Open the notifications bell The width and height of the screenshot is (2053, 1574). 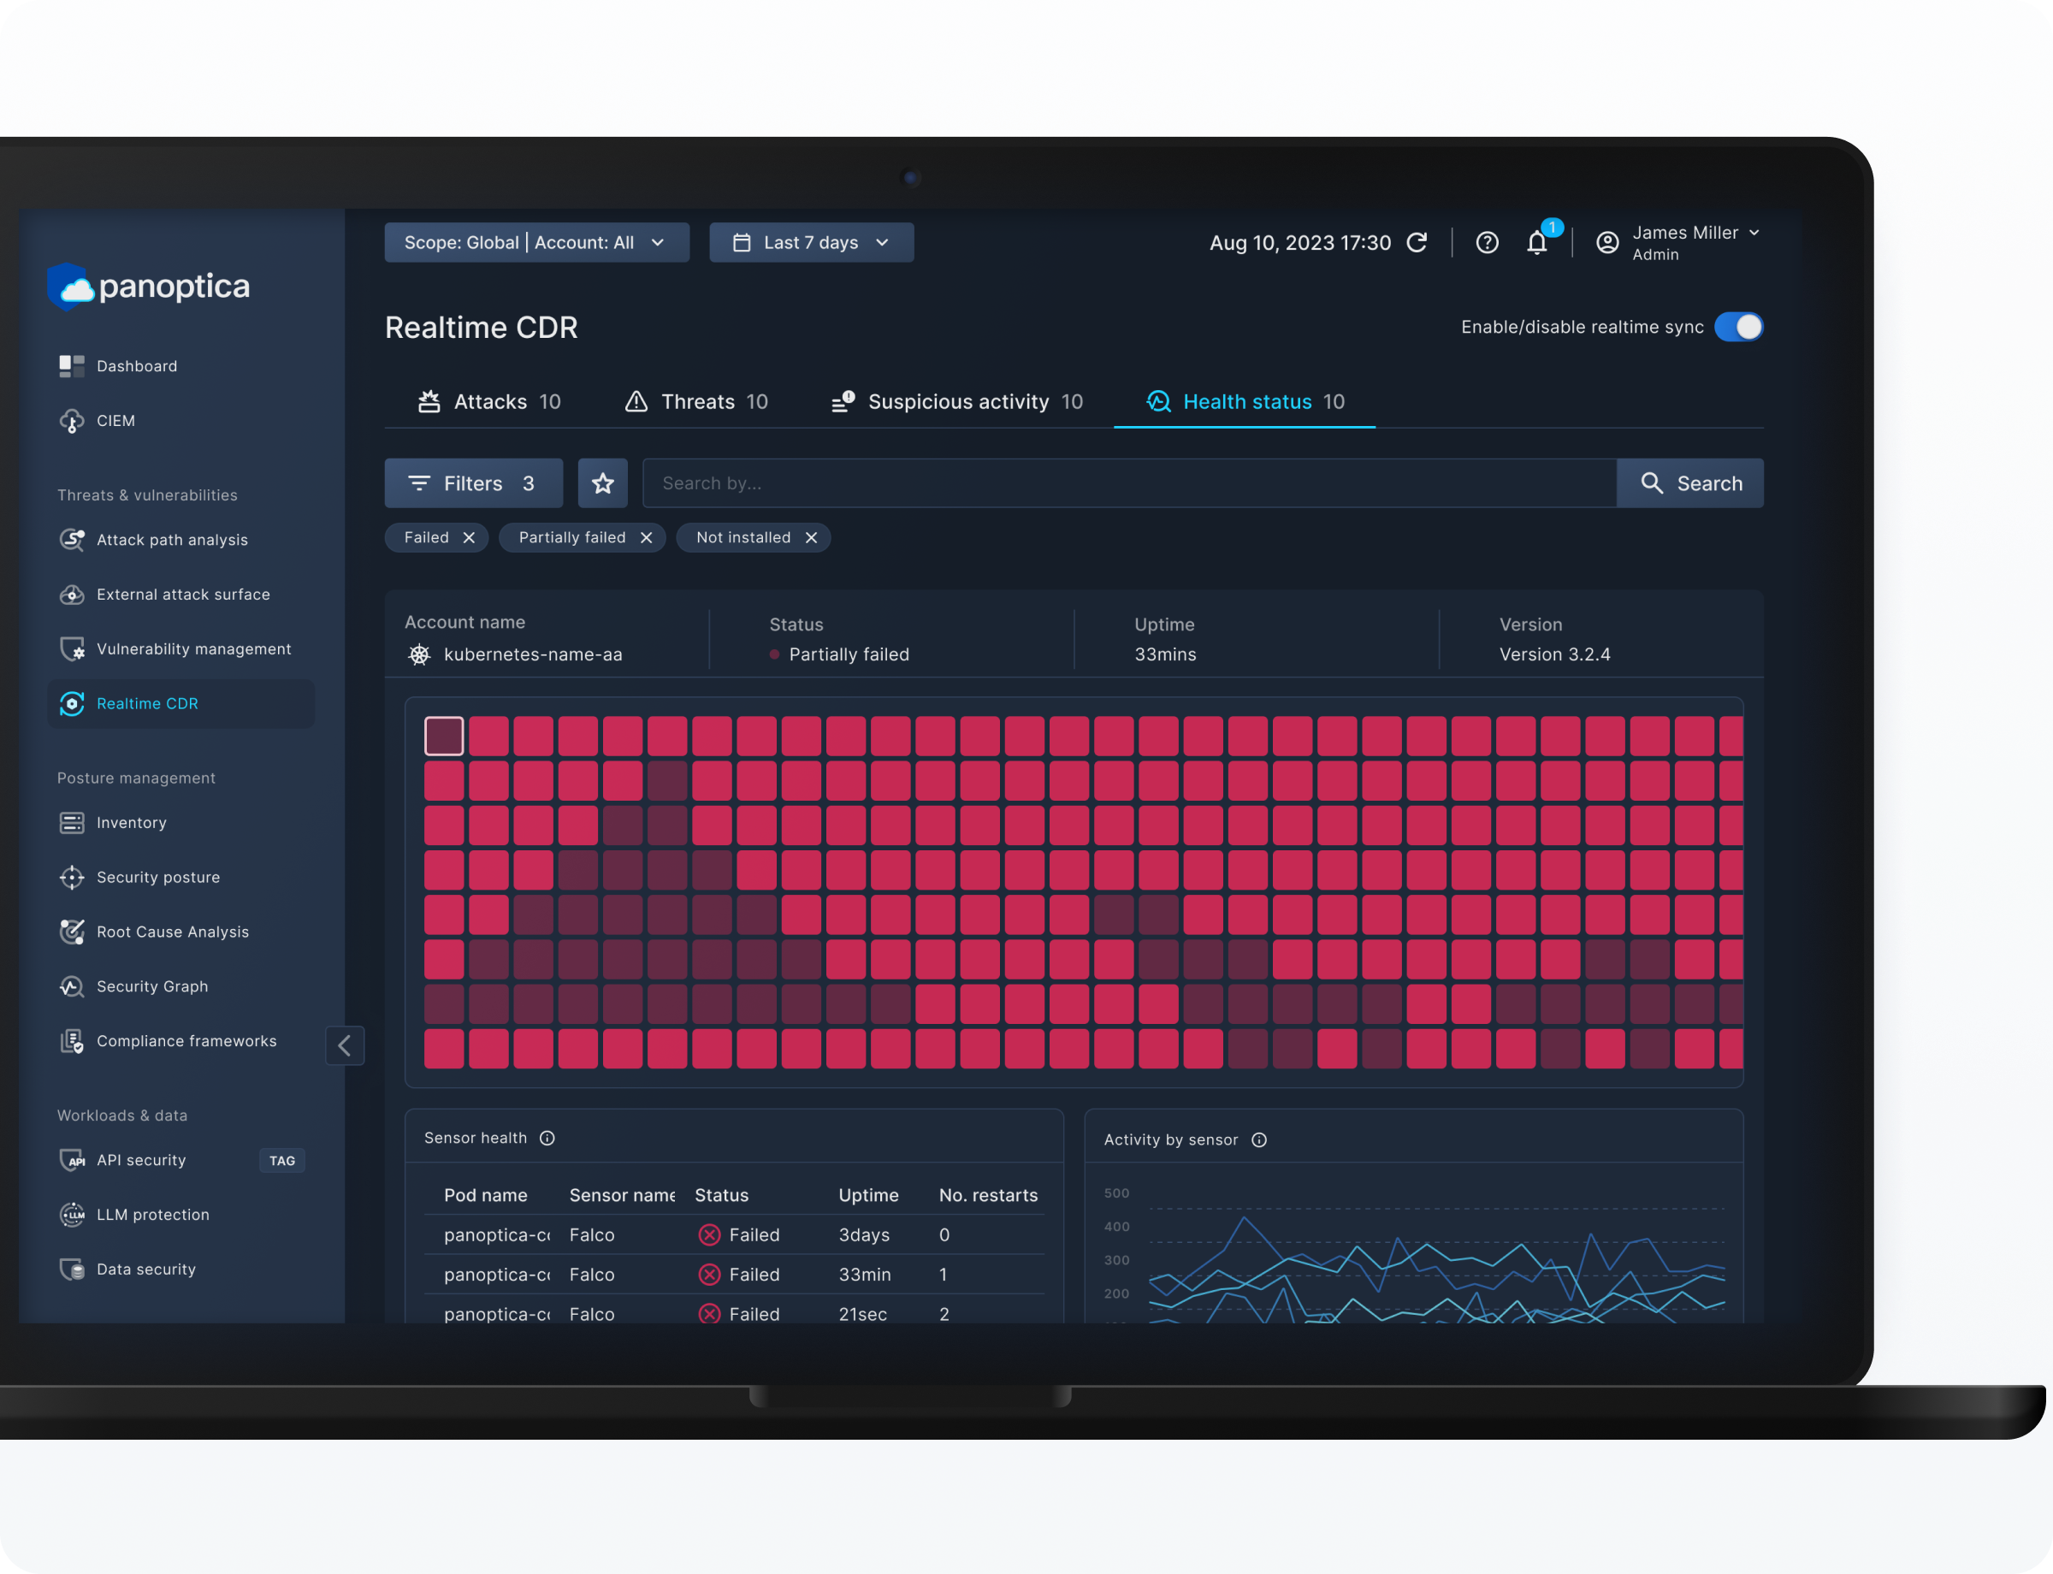[x=1538, y=243]
